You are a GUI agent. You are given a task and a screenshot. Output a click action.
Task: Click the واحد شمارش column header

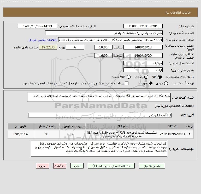click(x=72, y=127)
